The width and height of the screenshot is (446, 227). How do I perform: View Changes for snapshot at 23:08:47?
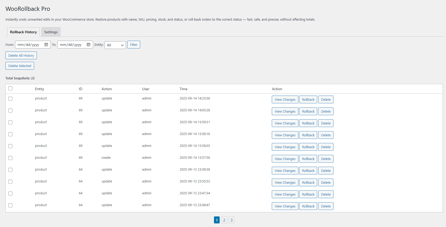click(x=285, y=206)
